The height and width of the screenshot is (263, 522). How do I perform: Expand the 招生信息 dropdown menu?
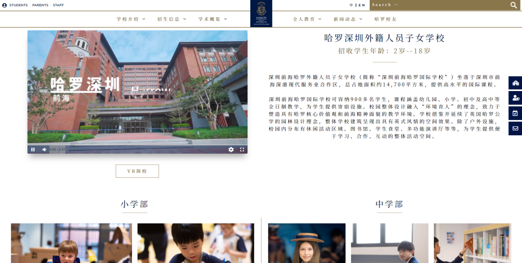click(172, 19)
